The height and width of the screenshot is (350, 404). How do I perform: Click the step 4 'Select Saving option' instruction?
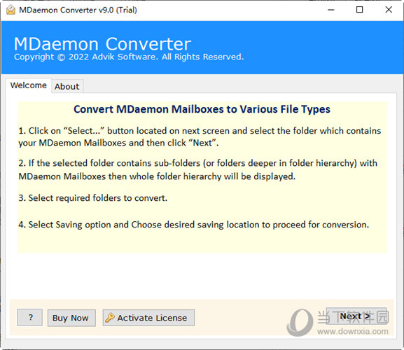pyautogui.click(x=193, y=225)
